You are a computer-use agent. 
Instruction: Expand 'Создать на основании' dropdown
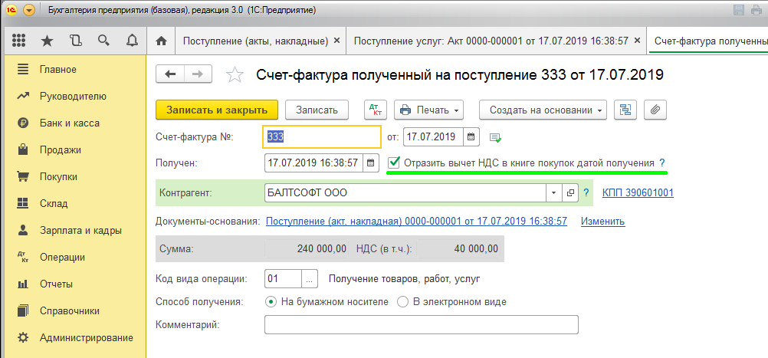coord(543,110)
